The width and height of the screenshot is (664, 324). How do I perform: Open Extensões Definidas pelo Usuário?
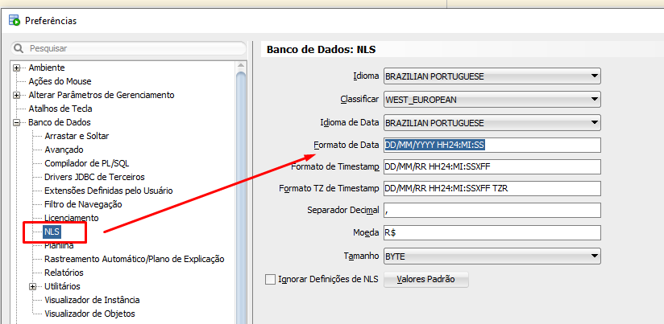(x=109, y=191)
